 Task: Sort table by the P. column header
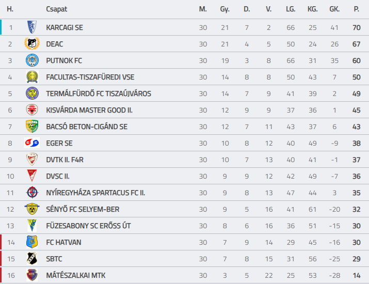pos(356,9)
